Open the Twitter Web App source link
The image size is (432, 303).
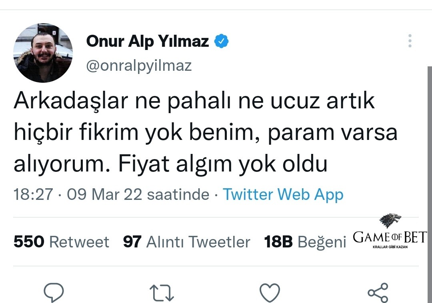click(x=283, y=195)
